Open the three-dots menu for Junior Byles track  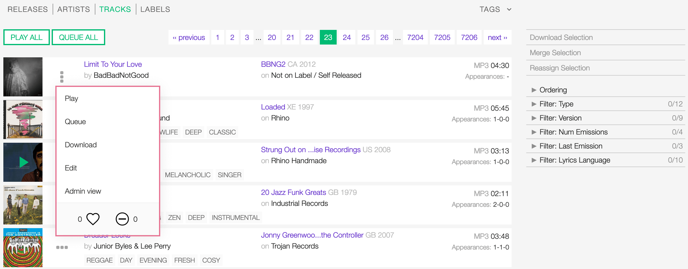(x=62, y=247)
